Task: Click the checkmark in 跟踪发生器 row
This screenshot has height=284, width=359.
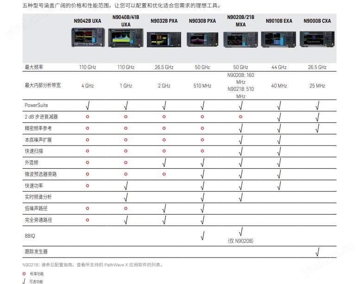Action: tap(317, 252)
